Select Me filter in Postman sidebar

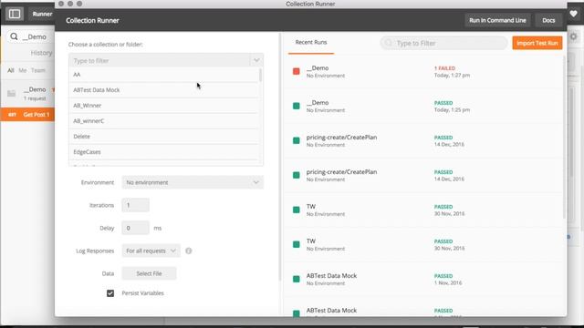pos(22,70)
